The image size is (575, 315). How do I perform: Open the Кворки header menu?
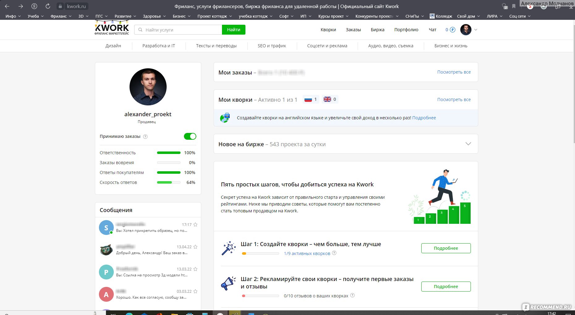(328, 30)
